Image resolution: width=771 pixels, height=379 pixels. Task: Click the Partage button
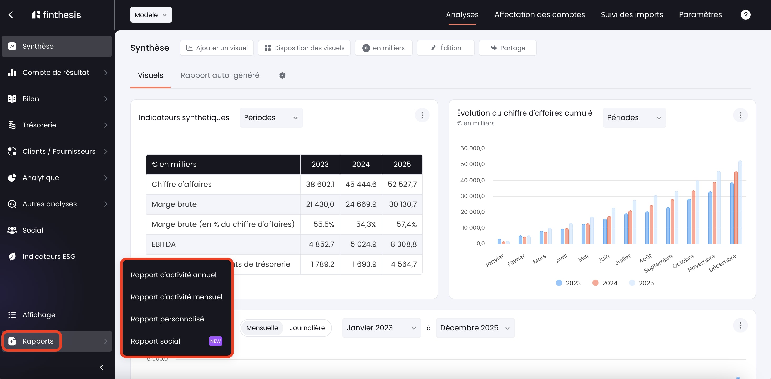[508, 48]
